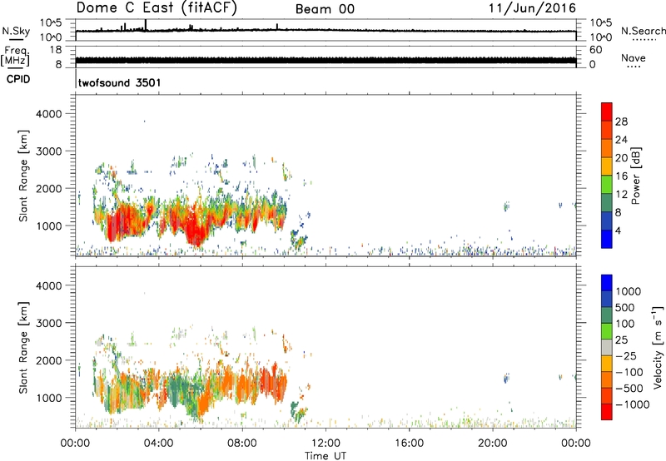Click the 'twofsound 3501' text
Viewport: 666px width, 461px height.
pos(120,82)
